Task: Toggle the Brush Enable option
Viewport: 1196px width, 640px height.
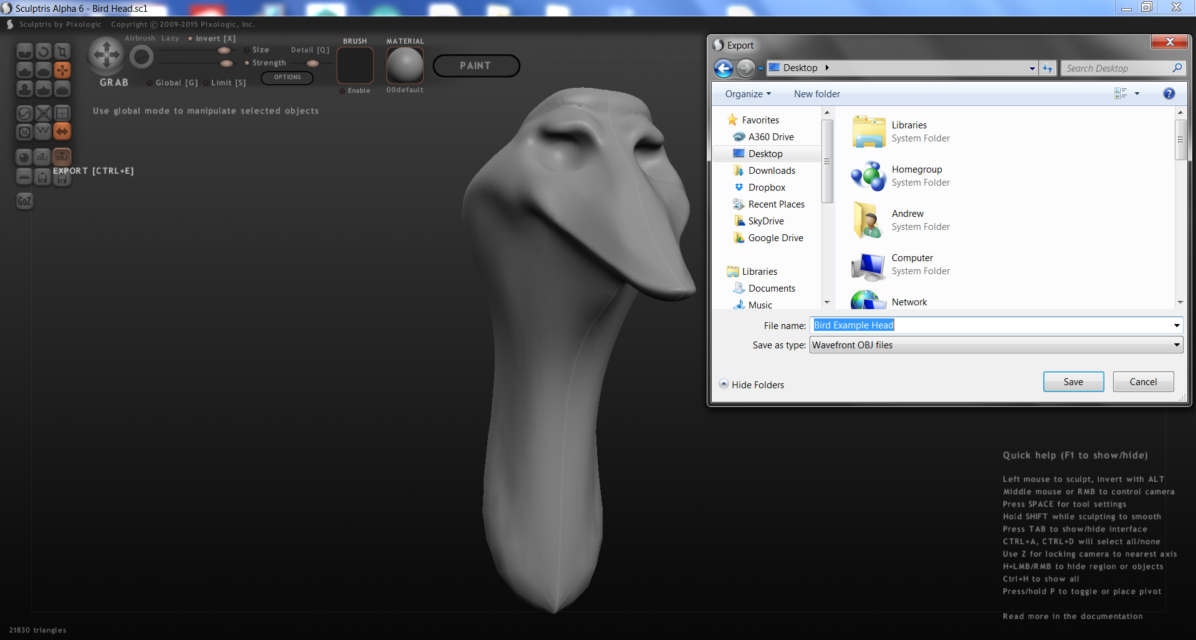Action: pos(355,91)
